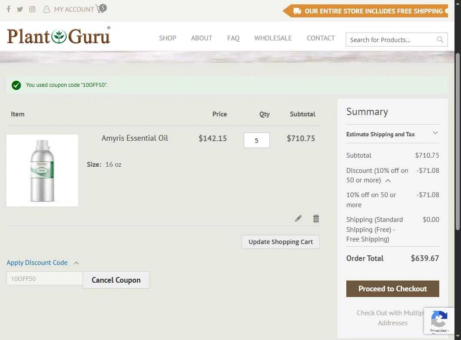Open MY ACCOUNT link
Image resolution: width=461 pixels, height=340 pixels.
pyautogui.click(x=74, y=10)
